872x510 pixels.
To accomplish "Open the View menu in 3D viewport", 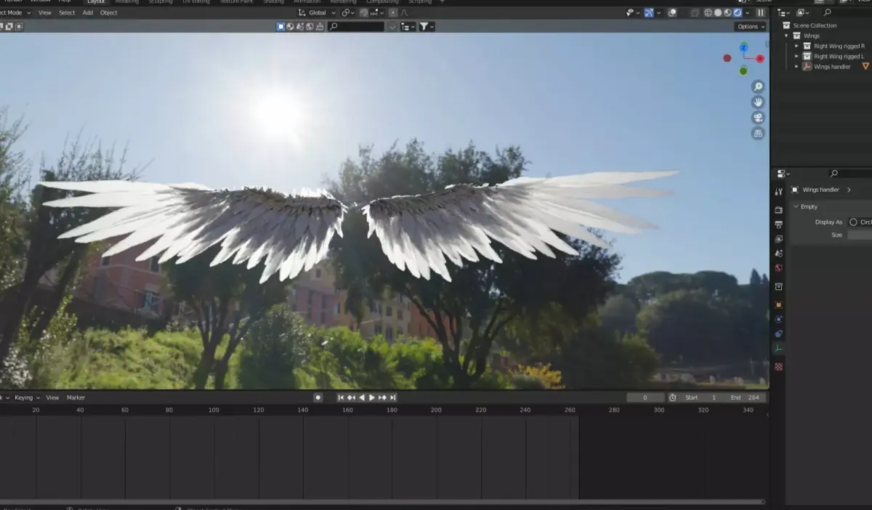I will pyautogui.click(x=45, y=12).
